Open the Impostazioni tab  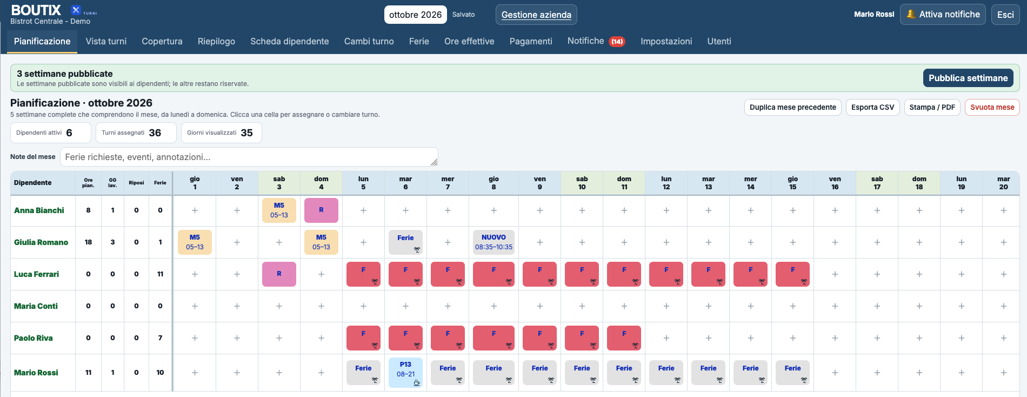(x=666, y=41)
